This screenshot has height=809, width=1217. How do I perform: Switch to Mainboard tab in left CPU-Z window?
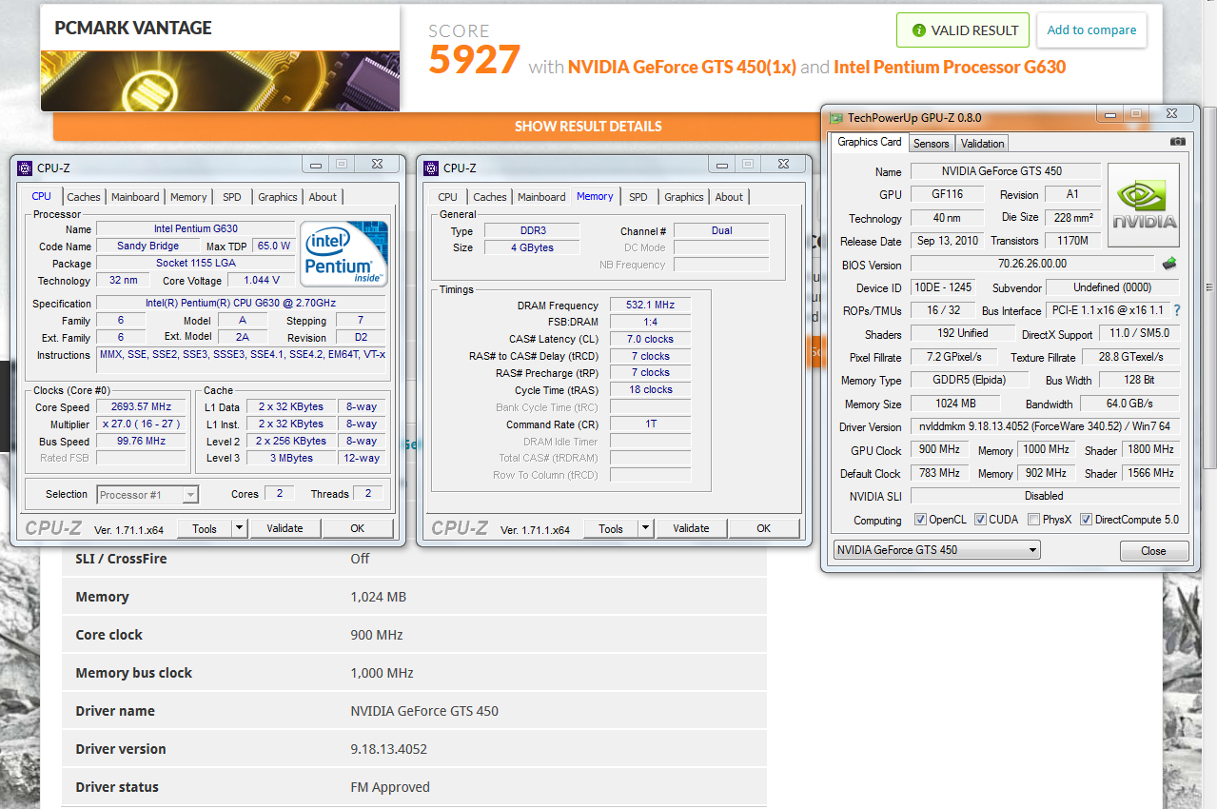coord(135,197)
